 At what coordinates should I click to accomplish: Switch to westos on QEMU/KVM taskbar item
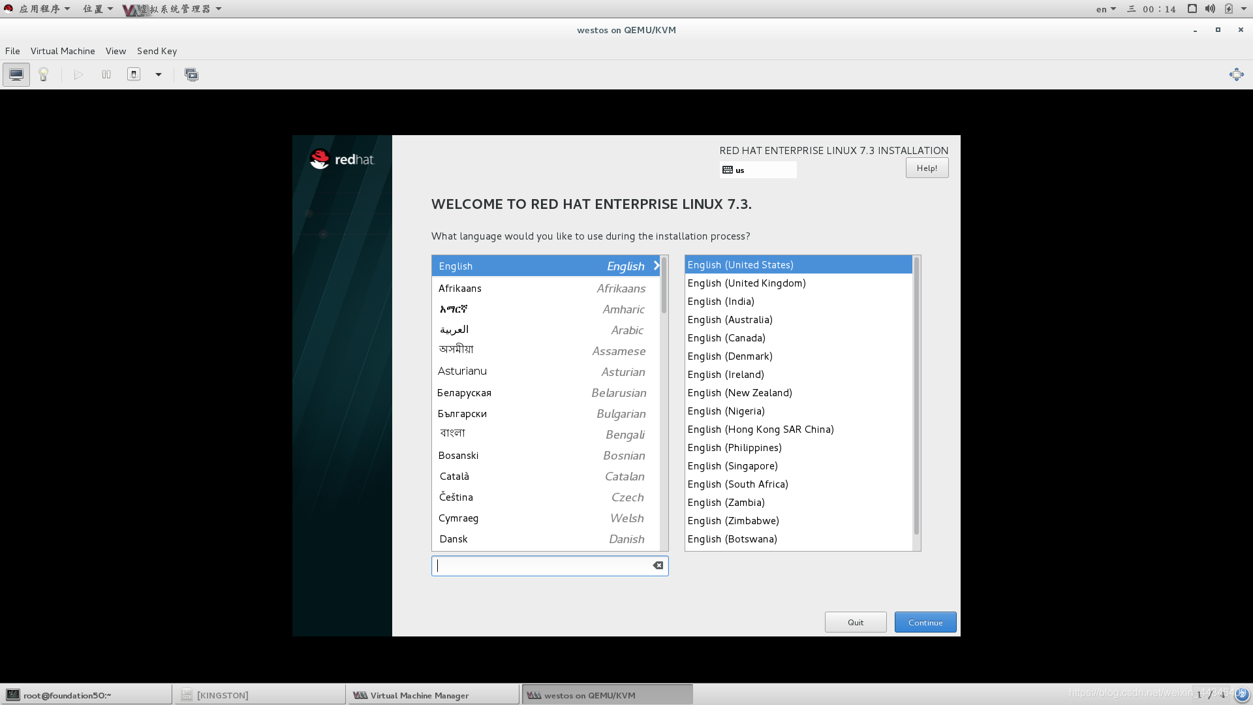pyautogui.click(x=607, y=695)
